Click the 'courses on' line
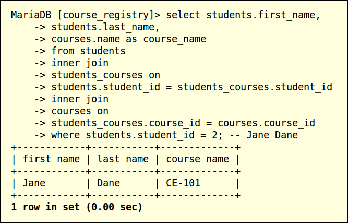 80,111
